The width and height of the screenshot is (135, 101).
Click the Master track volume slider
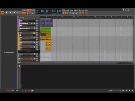tap(28, 61)
